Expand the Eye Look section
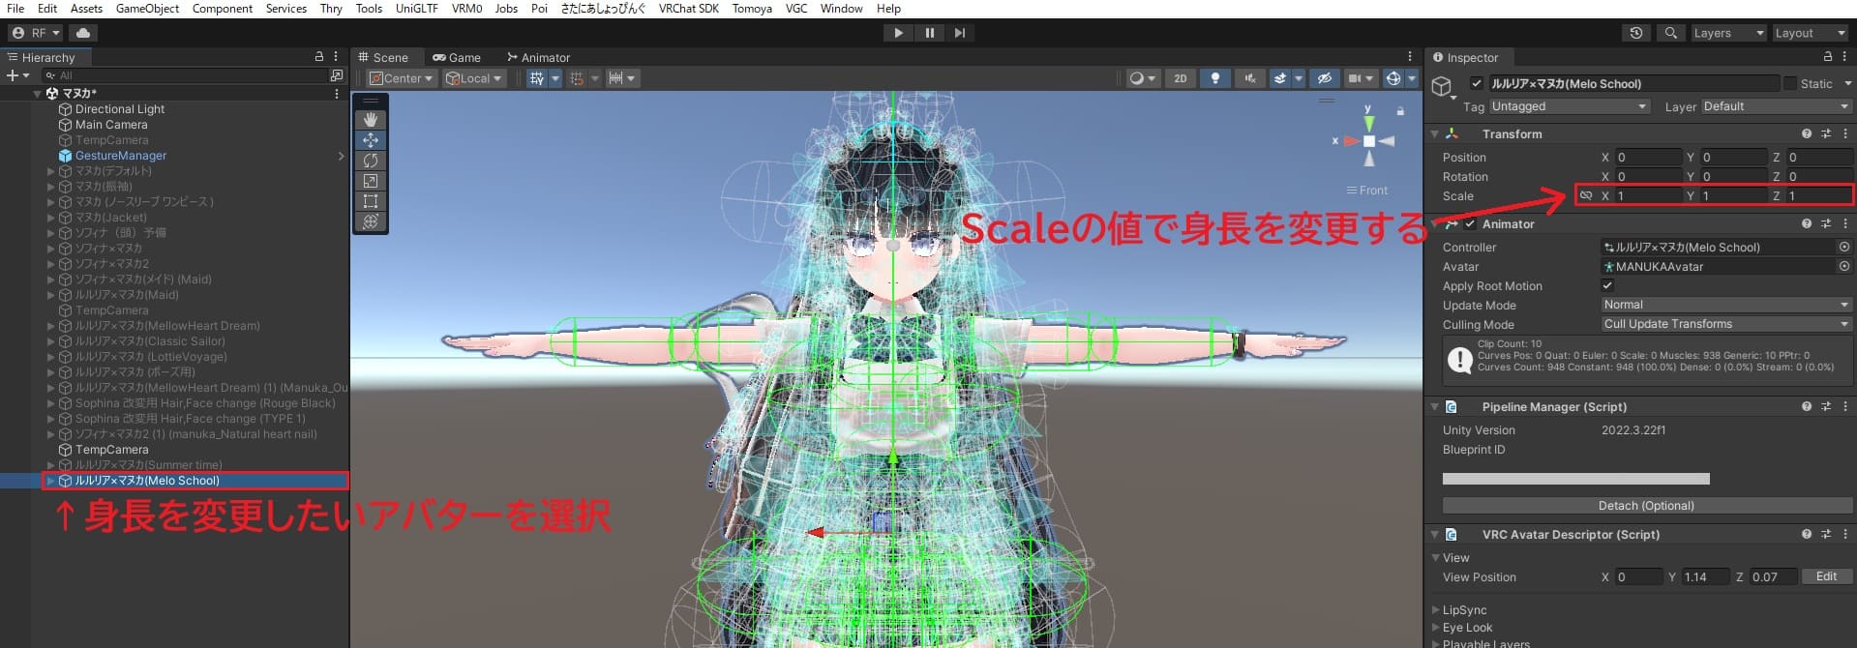The image size is (1857, 648). (x=1435, y=628)
